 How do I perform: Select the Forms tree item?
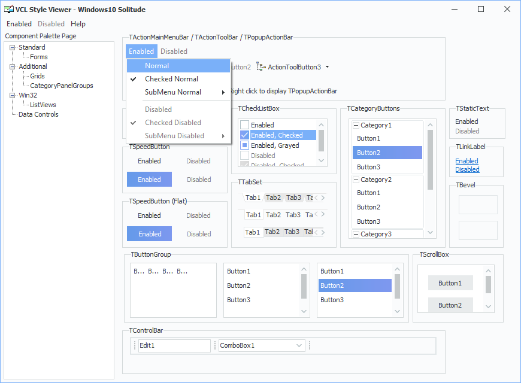[x=38, y=57]
